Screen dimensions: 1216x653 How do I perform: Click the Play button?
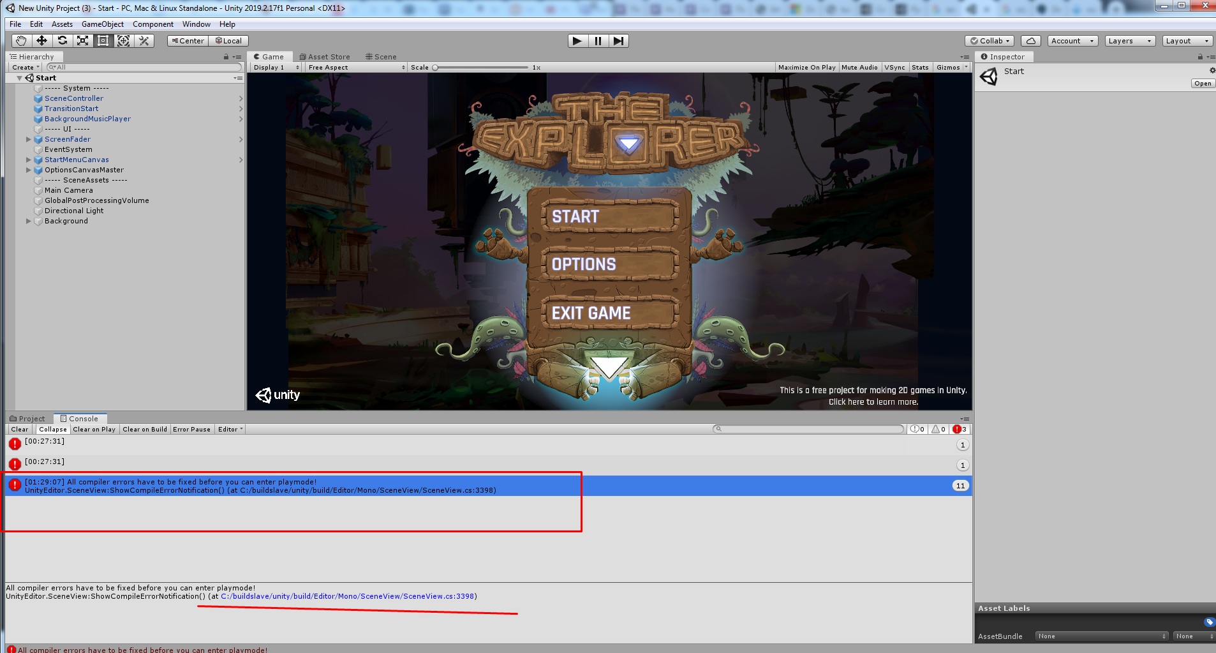click(577, 41)
